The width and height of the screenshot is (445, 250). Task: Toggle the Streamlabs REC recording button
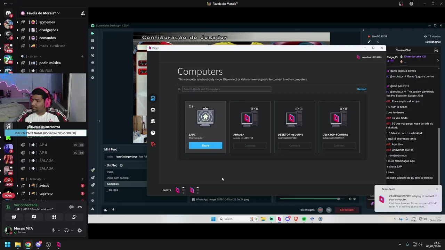[x=320, y=210]
